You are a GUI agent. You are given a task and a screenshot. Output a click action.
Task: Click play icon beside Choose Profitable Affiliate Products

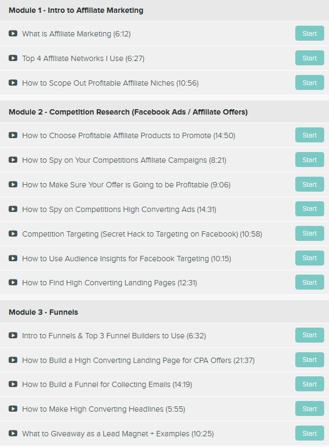tap(13, 135)
